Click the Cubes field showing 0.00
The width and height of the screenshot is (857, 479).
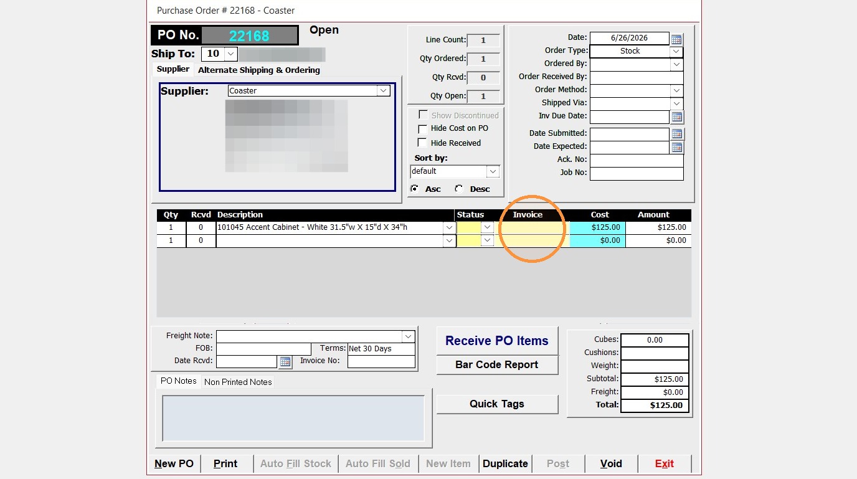[655, 340]
